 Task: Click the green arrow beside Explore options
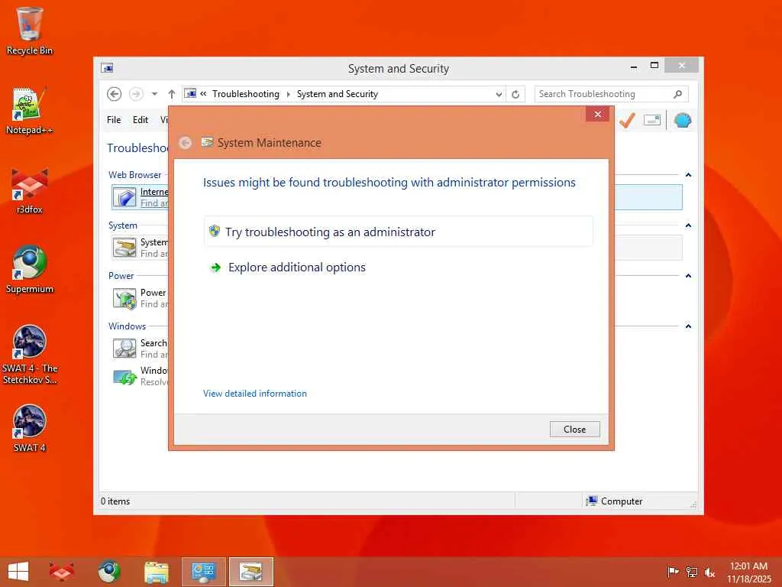(215, 268)
